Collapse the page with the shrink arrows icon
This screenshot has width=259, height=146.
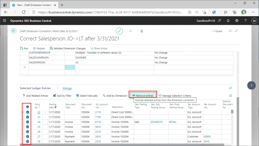pyautogui.click(x=236, y=31)
